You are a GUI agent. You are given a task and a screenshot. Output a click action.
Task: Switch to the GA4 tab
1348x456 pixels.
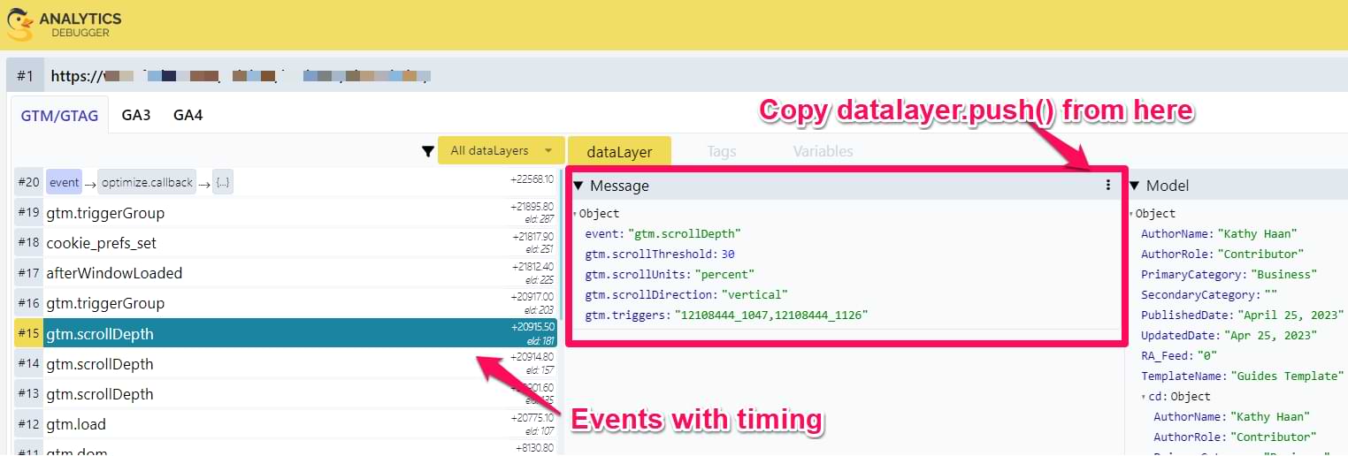[x=188, y=115]
